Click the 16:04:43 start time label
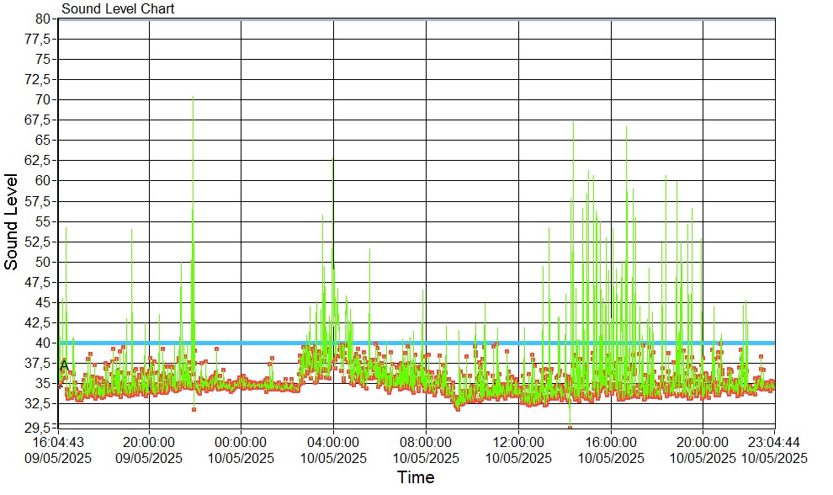Viewport: 833px width, 495px height. click(57, 442)
